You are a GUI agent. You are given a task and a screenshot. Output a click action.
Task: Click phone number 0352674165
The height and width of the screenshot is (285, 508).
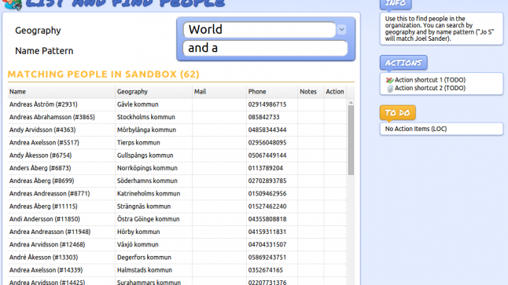tap(265, 270)
